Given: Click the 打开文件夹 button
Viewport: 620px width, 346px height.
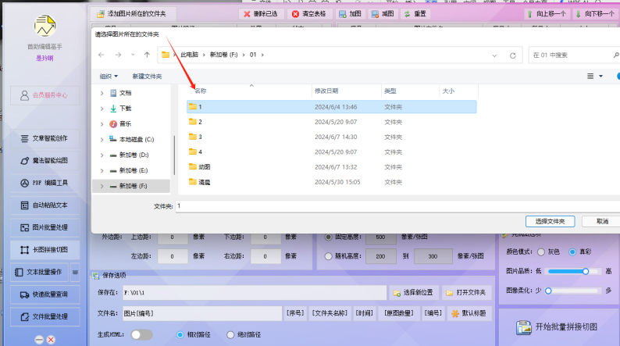Looking at the screenshot, I should pos(467,293).
